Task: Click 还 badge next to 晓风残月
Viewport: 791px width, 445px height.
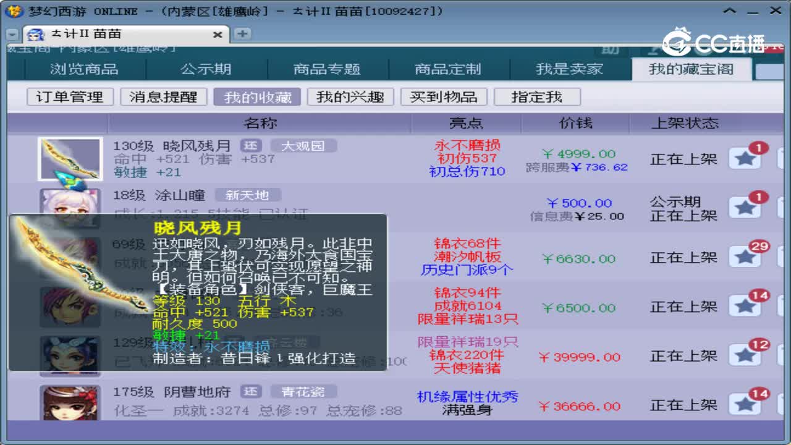Action: (x=250, y=146)
